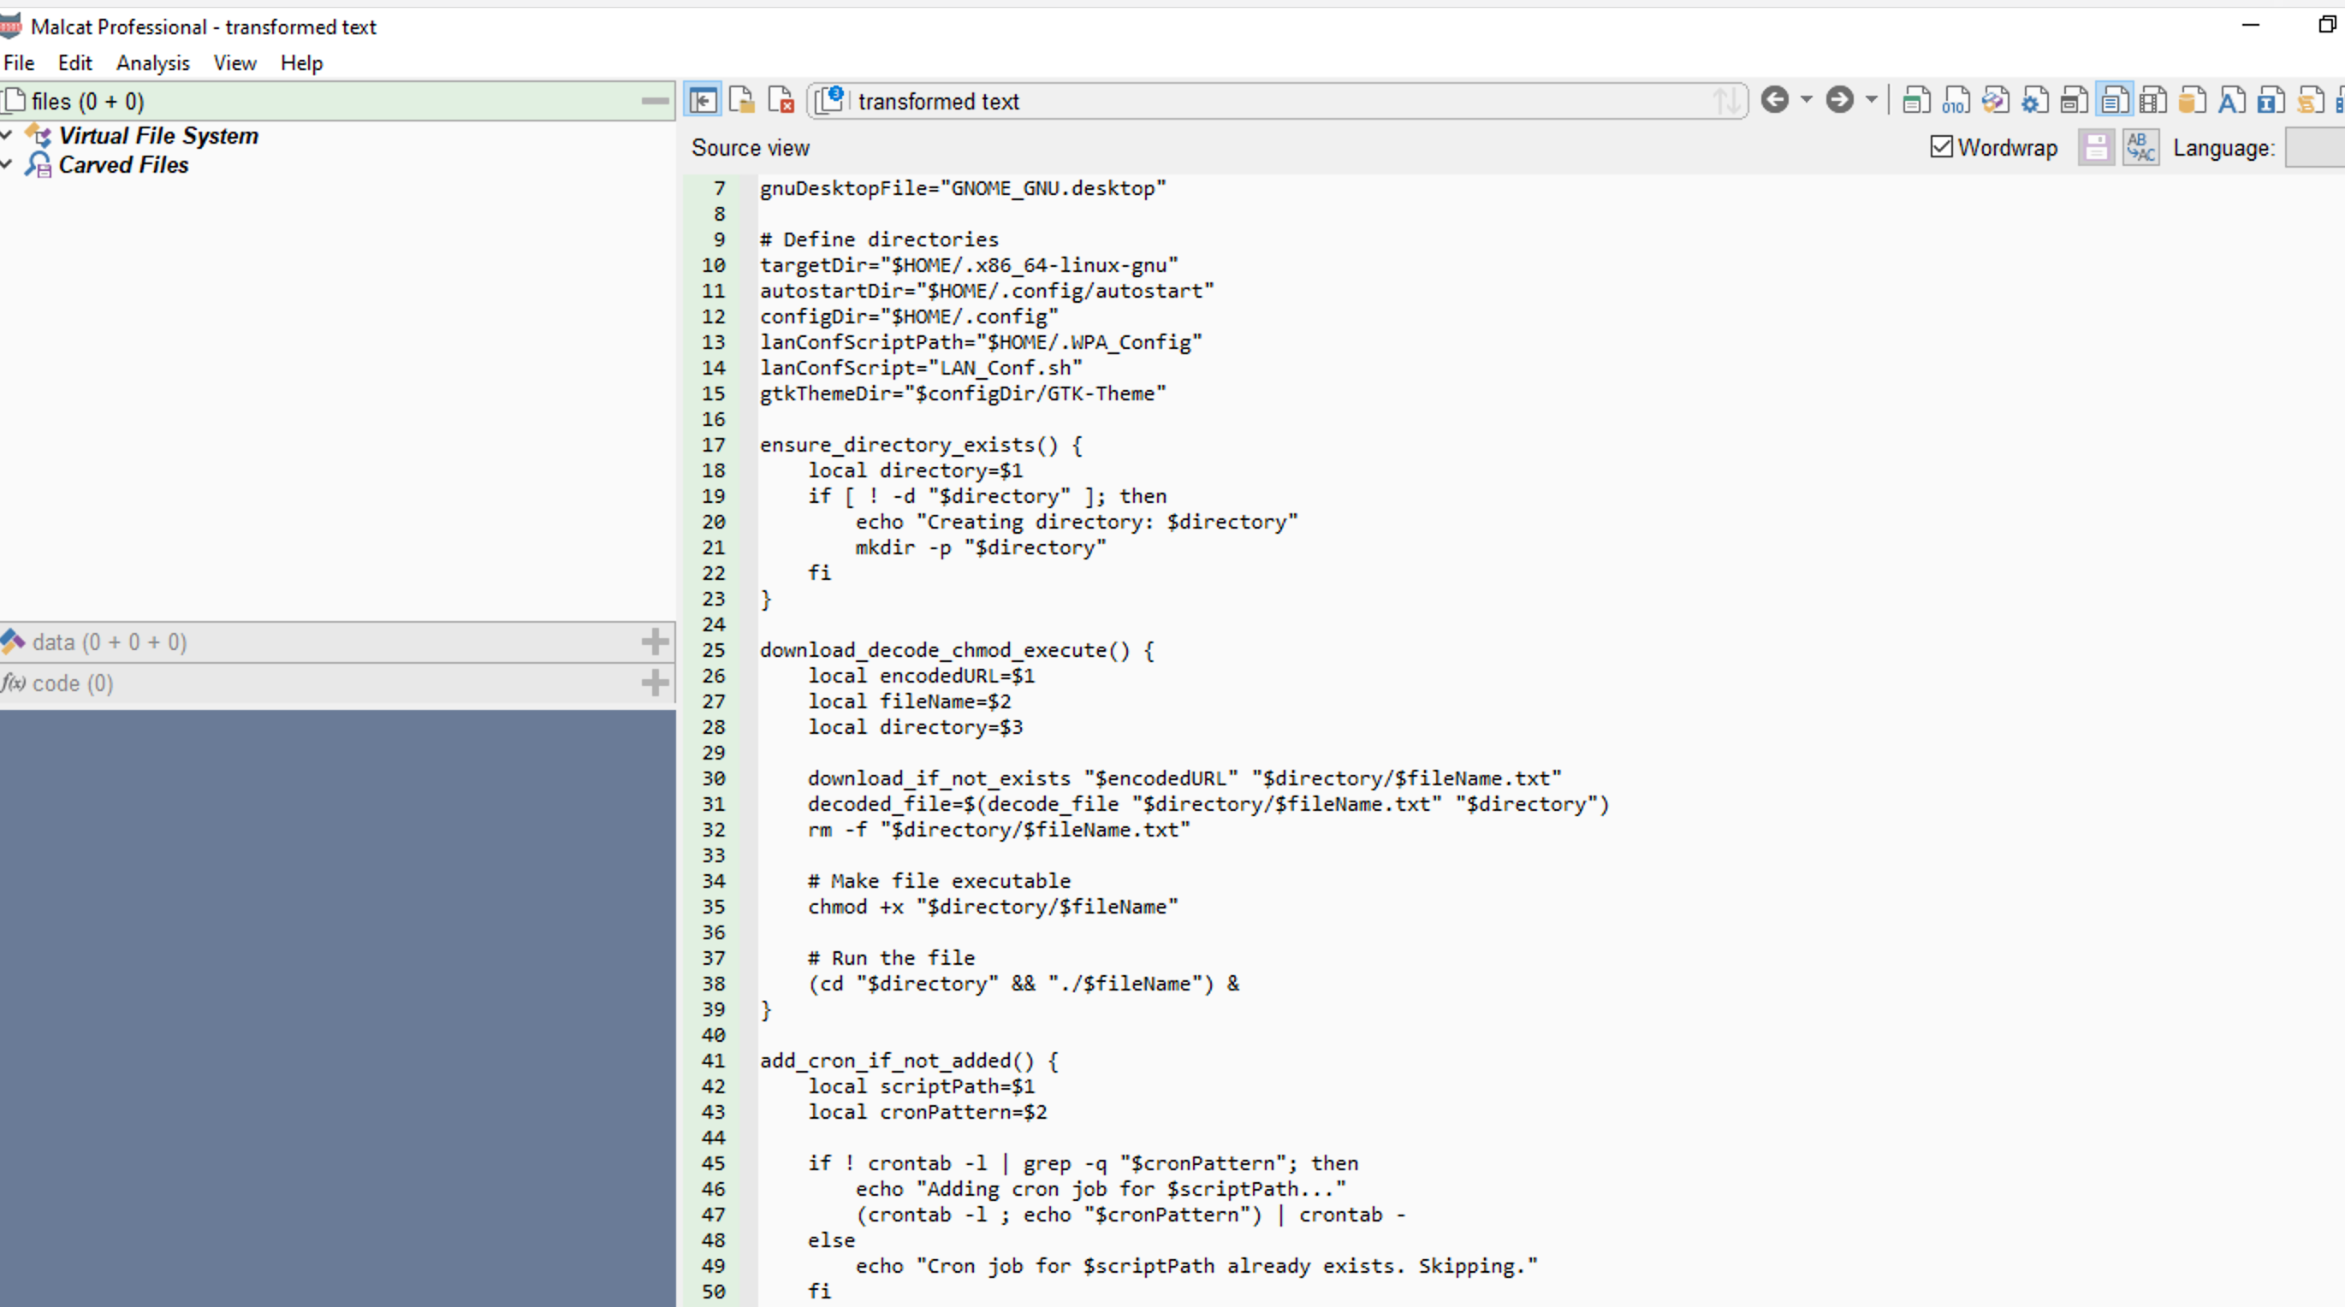Switch to the hex view icon (010)
The width and height of the screenshot is (2345, 1307).
1956,100
